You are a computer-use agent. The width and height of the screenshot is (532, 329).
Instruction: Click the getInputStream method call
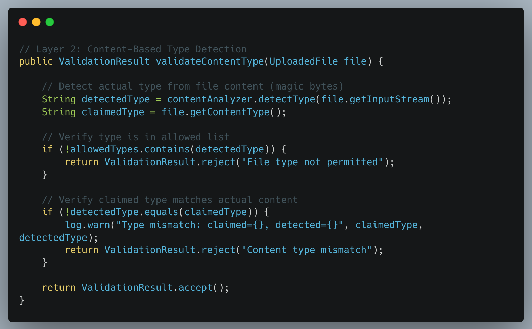389,99
